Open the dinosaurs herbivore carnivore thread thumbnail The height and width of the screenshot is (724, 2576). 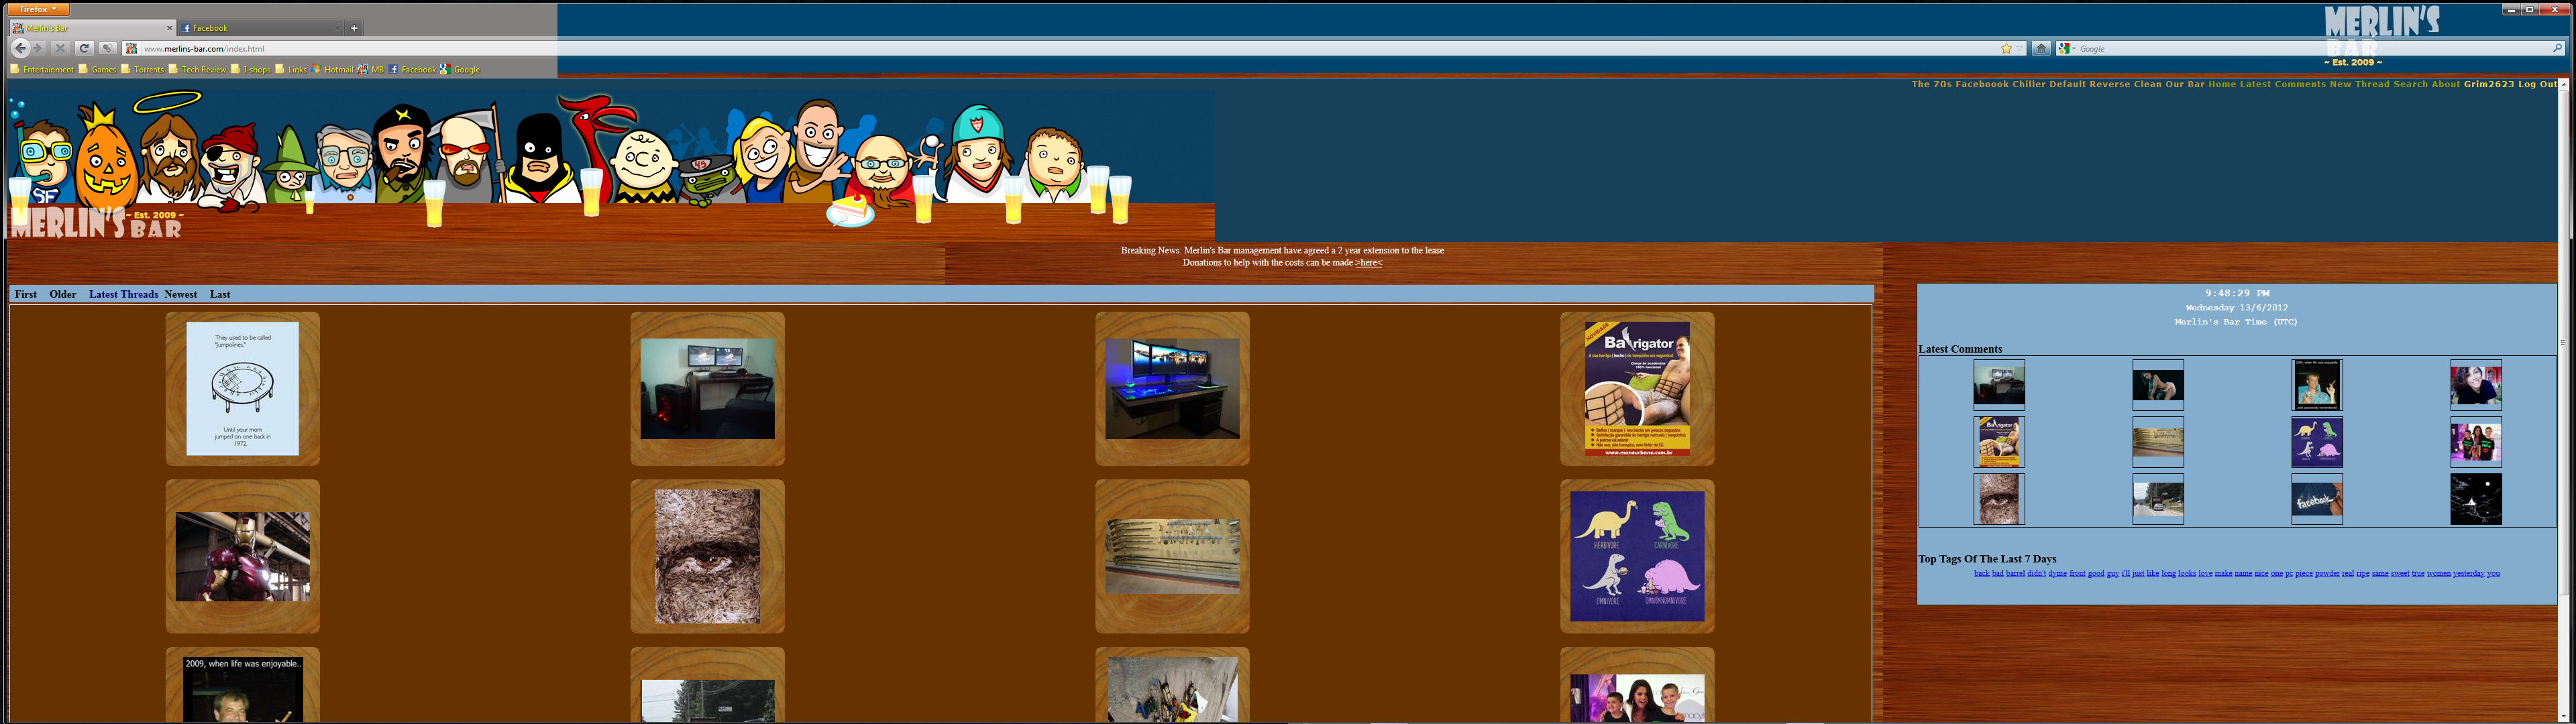click(x=1637, y=556)
